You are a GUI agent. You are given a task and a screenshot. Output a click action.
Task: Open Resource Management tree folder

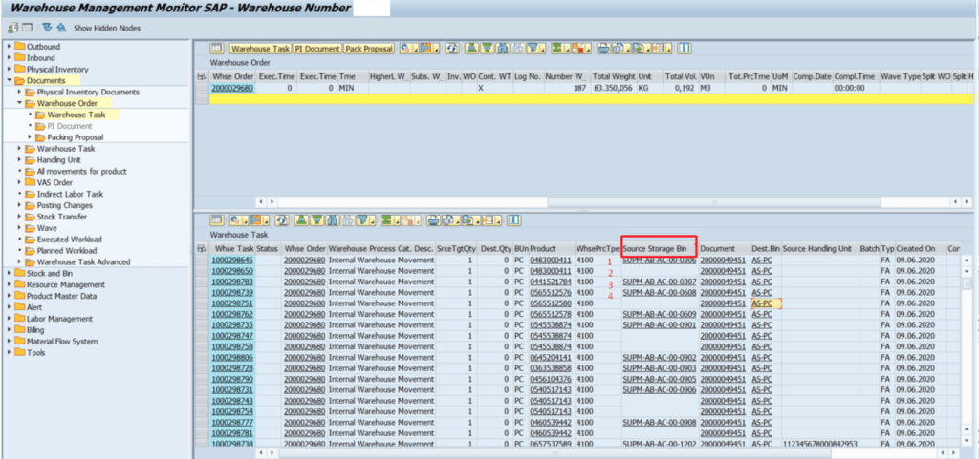[65, 284]
